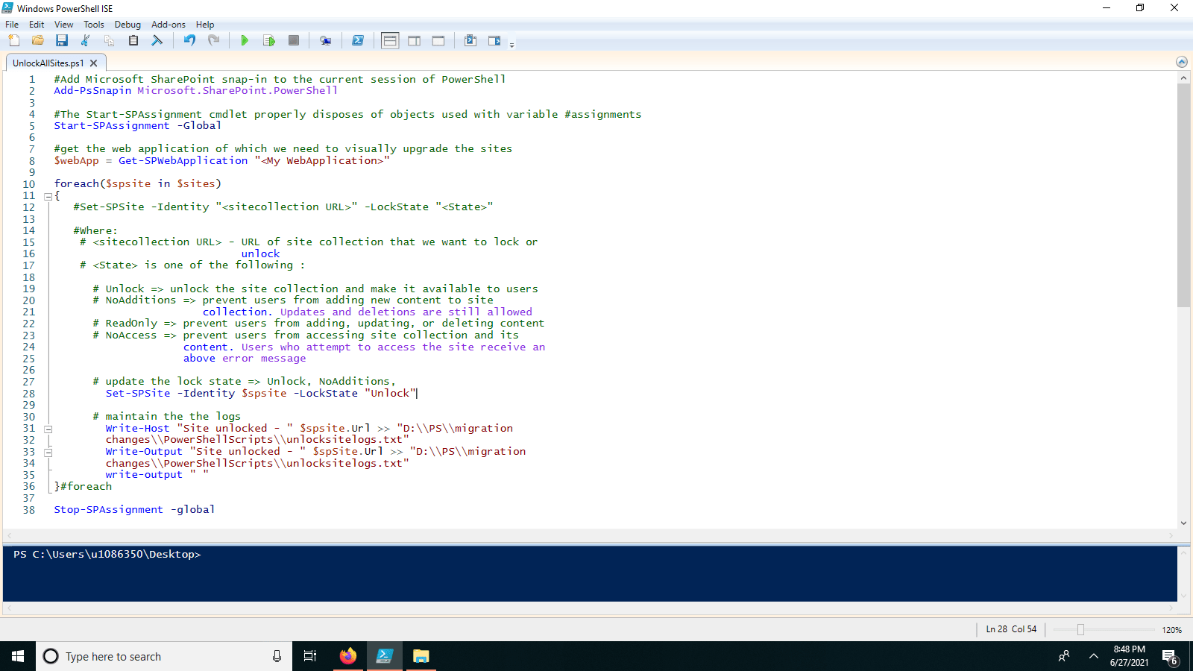Viewport: 1193px width, 671px height.
Task: Adjust the zoom slider in the status bar
Action: (x=1081, y=629)
